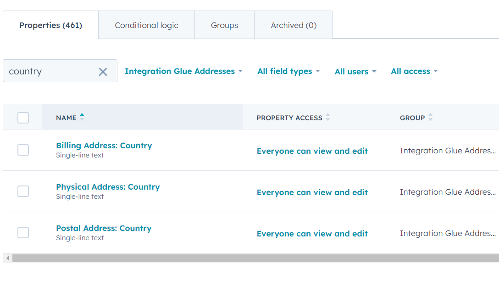Click access setting for Physical Address: Country
Screen dimensions: 499x281
(x=312, y=192)
